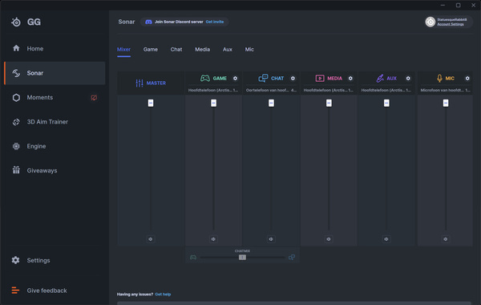
Task: Open Account Settings link
Action: coord(451,24)
